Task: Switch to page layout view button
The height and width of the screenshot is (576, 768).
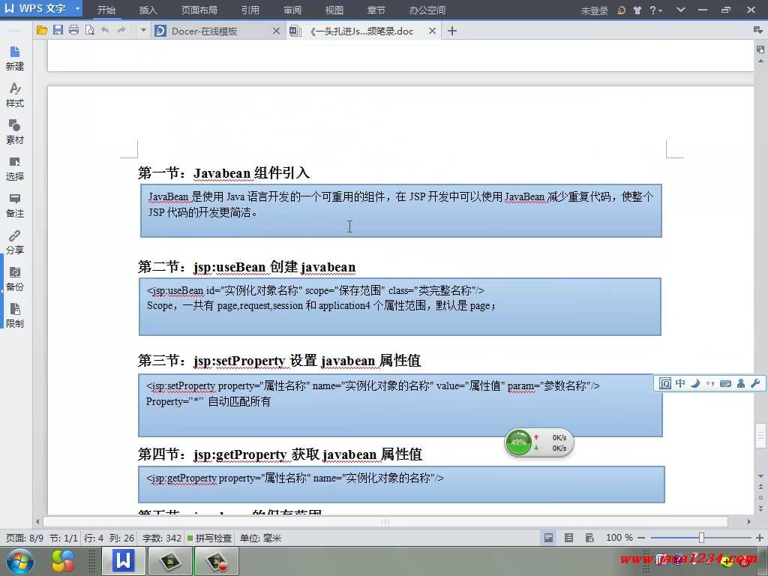Action: [x=549, y=538]
